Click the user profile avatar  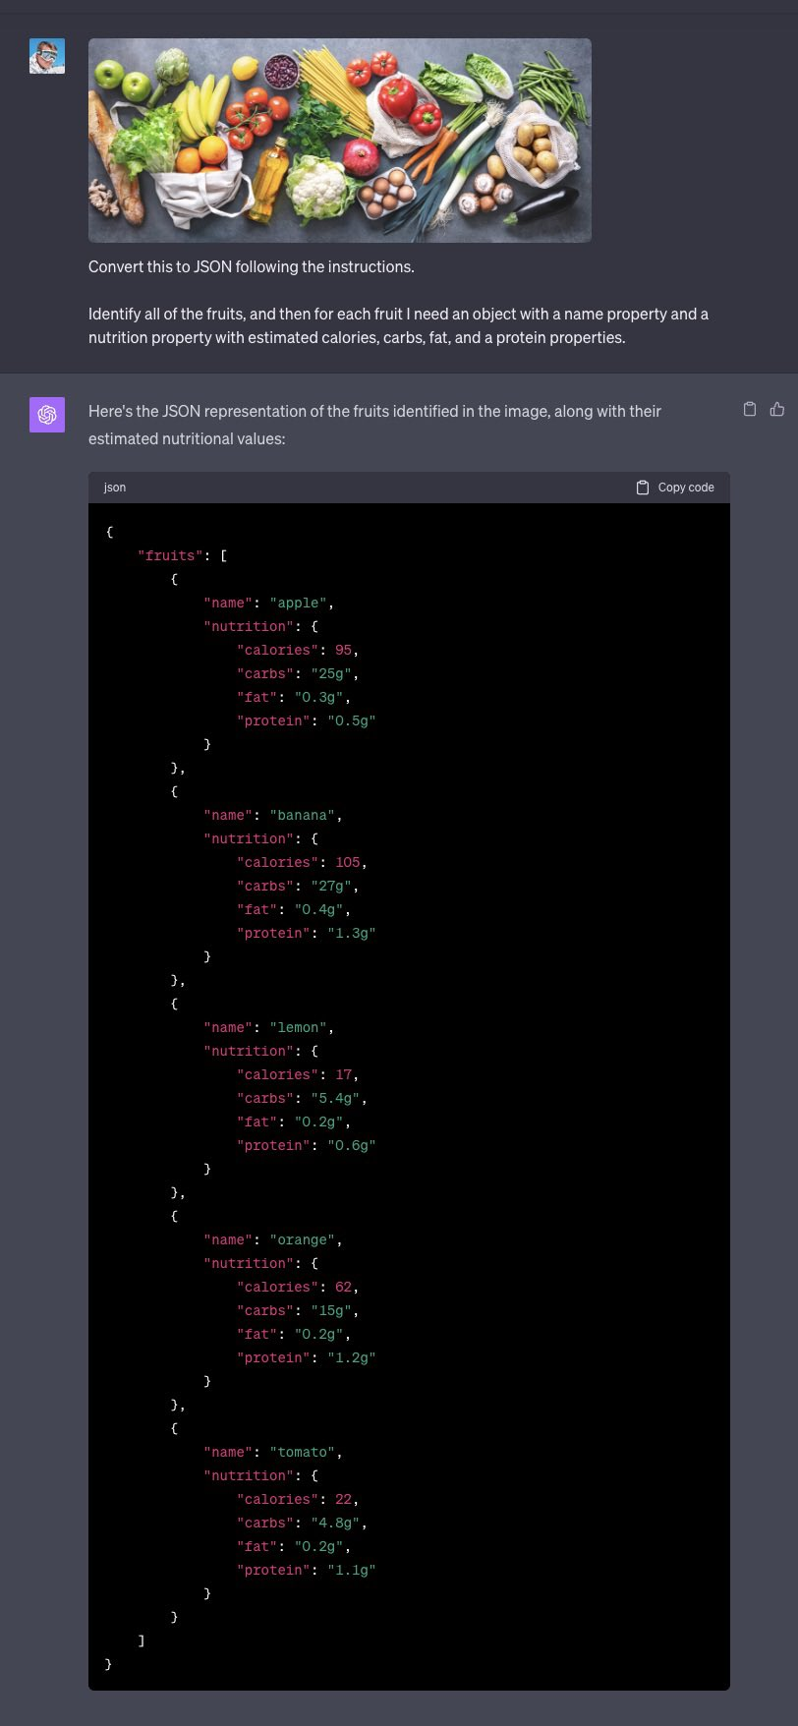click(47, 56)
